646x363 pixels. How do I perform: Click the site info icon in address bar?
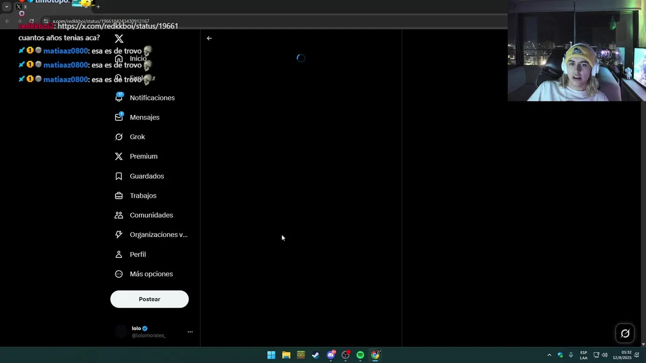46,21
